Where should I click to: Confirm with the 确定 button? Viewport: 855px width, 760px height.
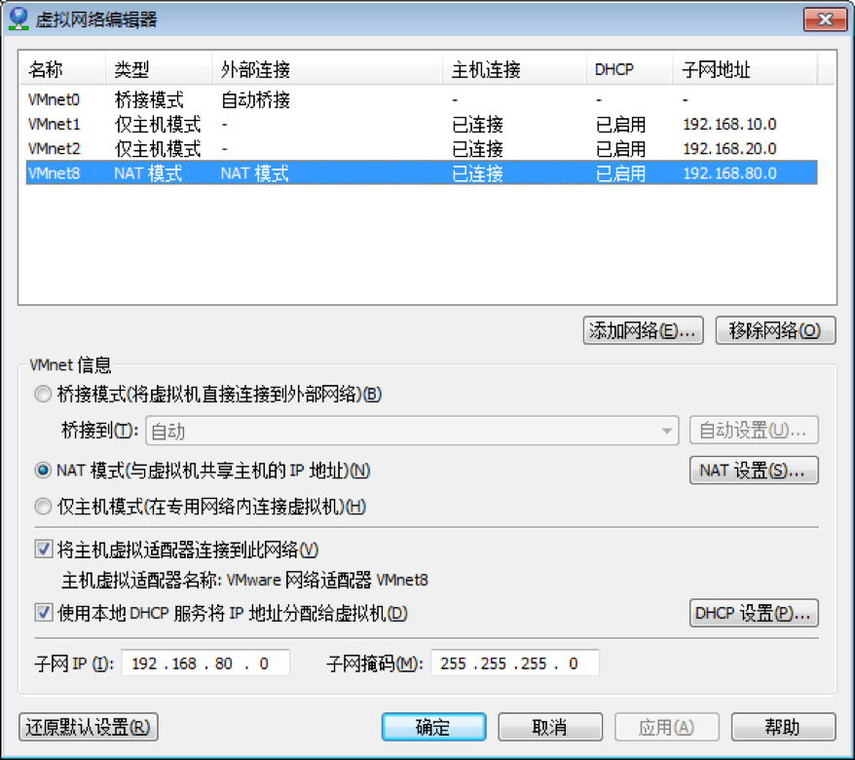433,727
